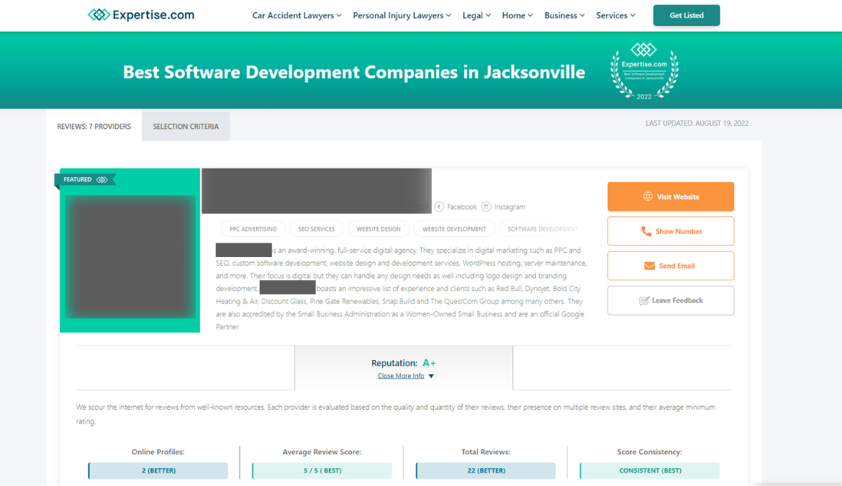Click the Expertise.com logo
842x486 pixels.
(x=141, y=15)
